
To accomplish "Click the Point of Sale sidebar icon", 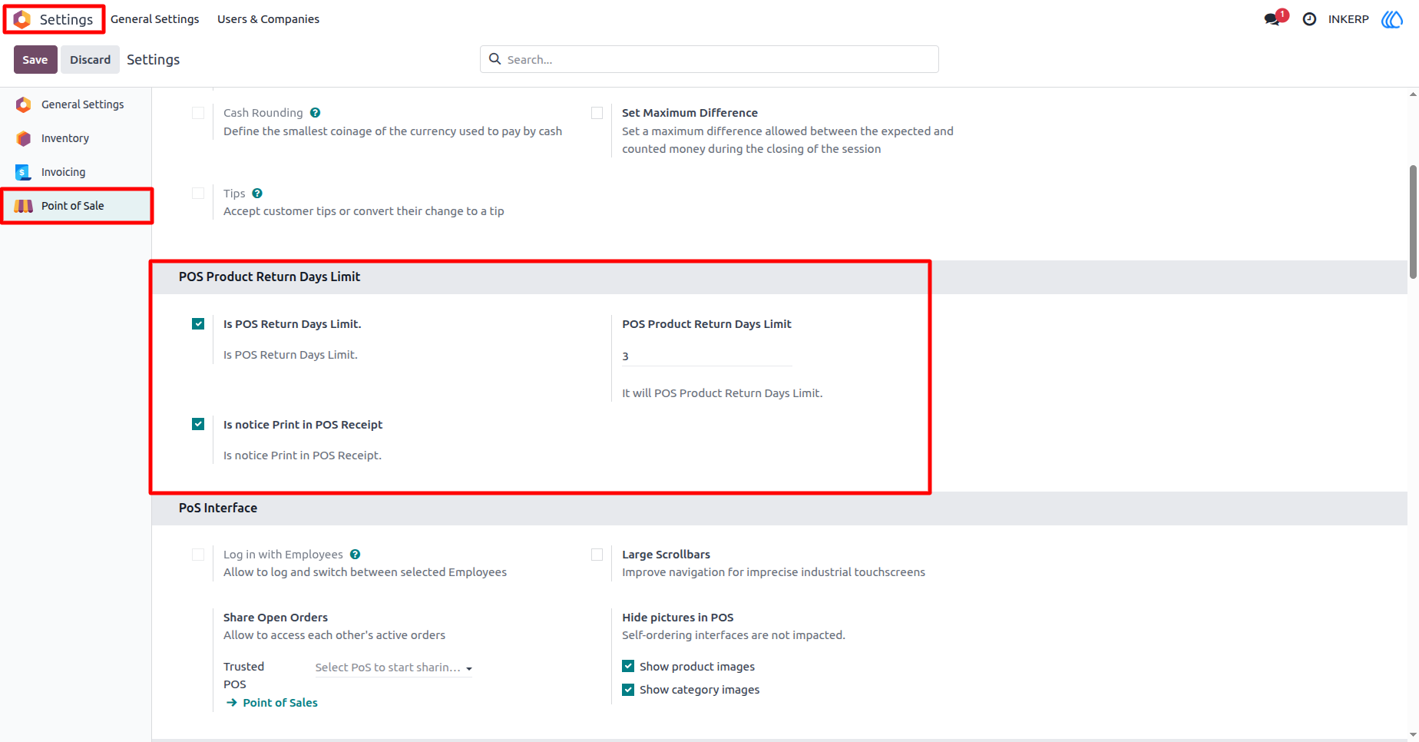I will [x=24, y=206].
